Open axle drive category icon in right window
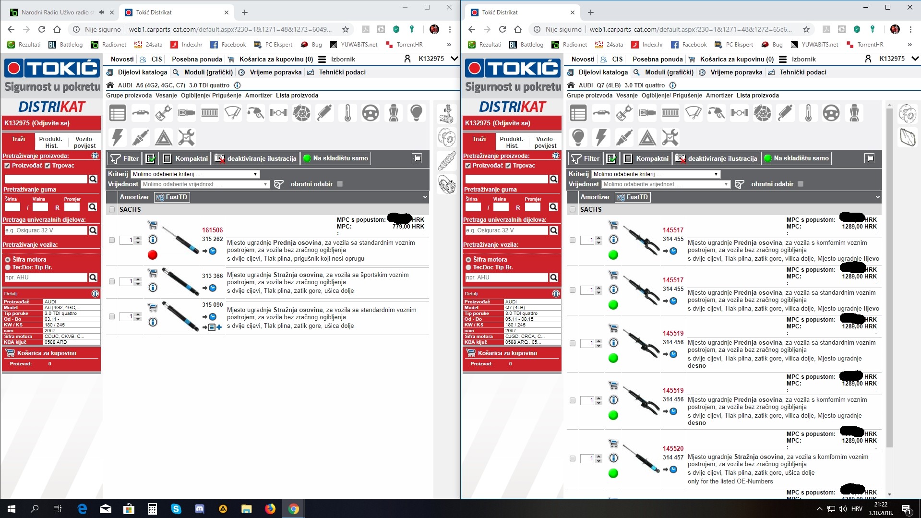Screen dimensions: 921x518 click(739, 113)
